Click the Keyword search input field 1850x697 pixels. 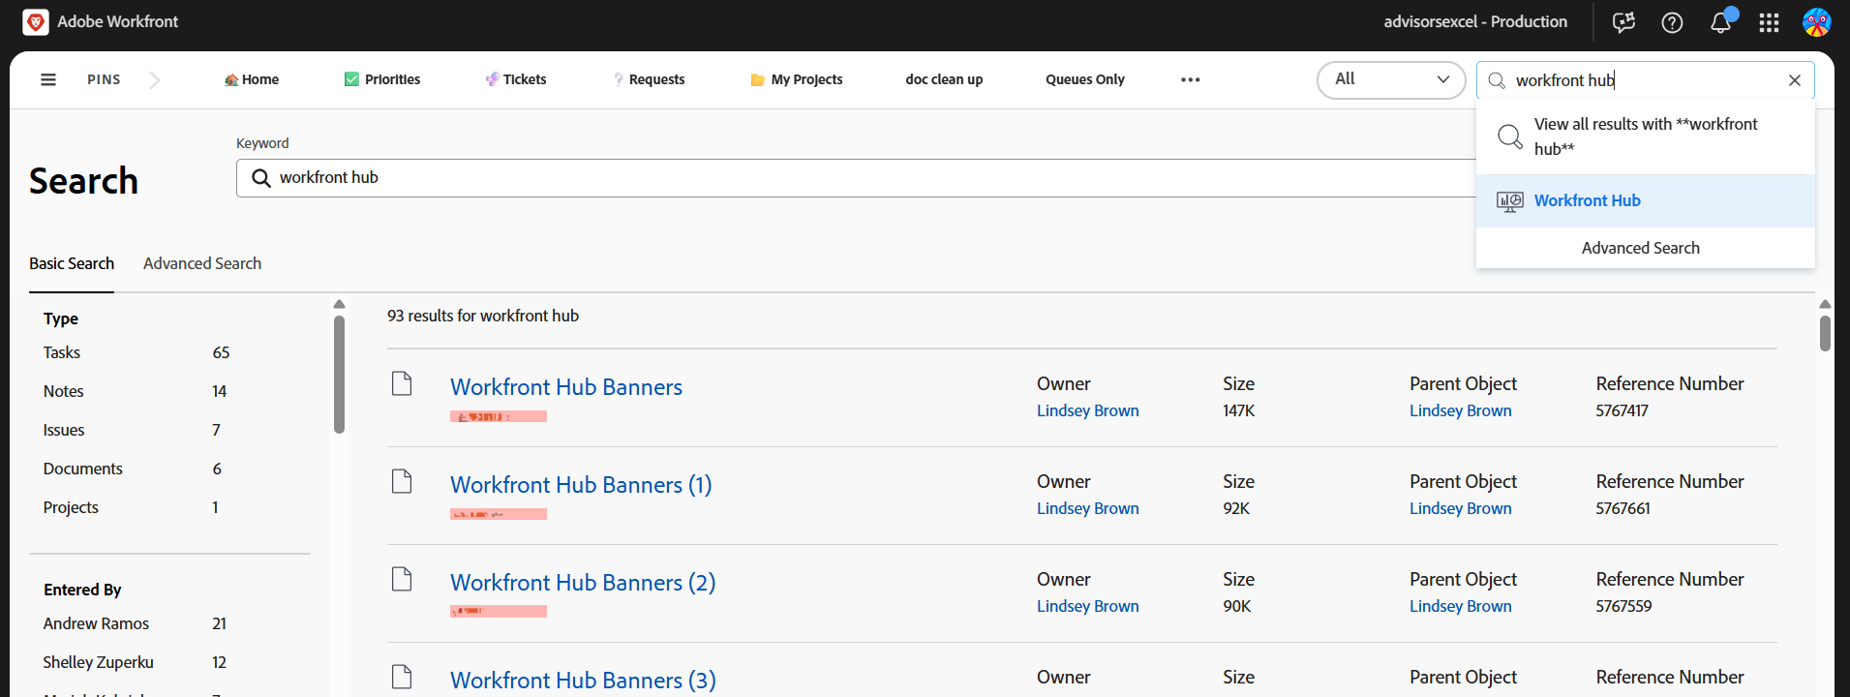(852, 178)
